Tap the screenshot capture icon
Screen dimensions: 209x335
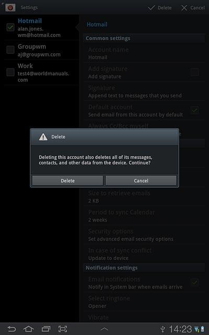click(63, 329)
